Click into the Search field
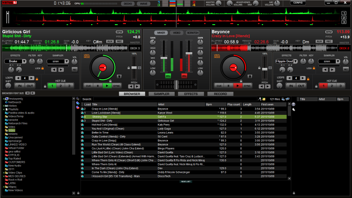The image size is (352, 198). [x=175, y=99]
